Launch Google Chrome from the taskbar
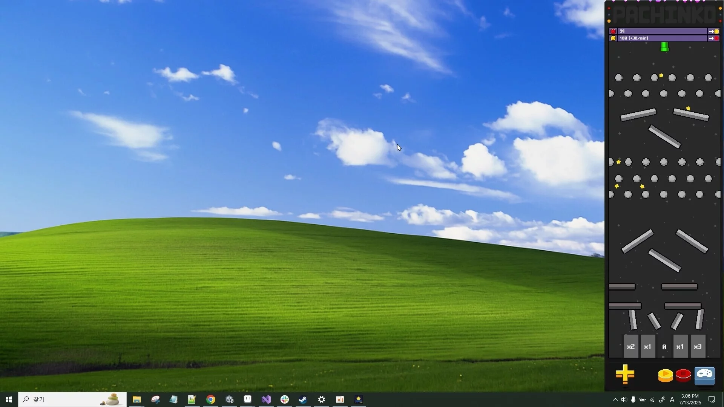The image size is (724, 407). [x=211, y=399]
